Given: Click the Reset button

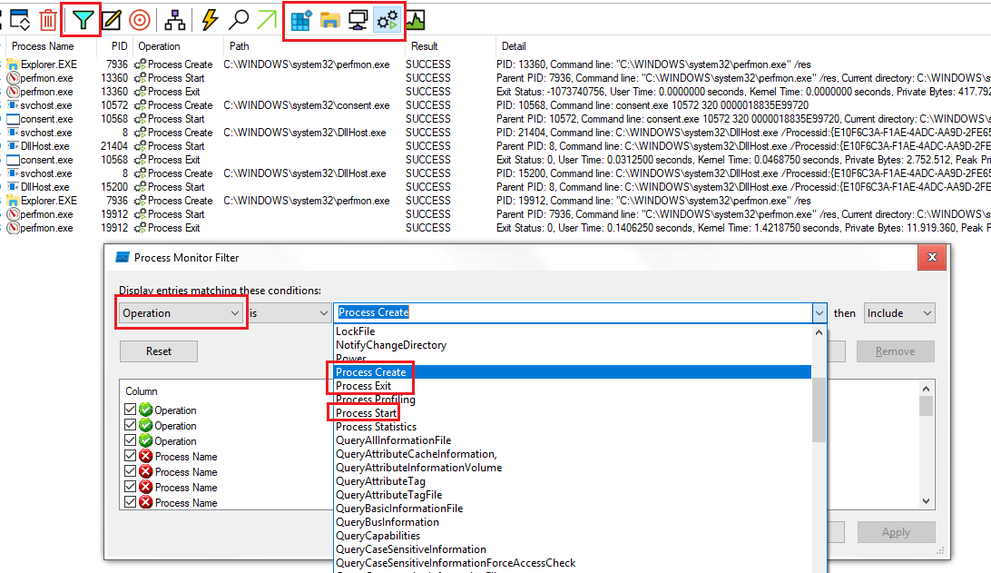Looking at the screenshot, I should 159,351.
